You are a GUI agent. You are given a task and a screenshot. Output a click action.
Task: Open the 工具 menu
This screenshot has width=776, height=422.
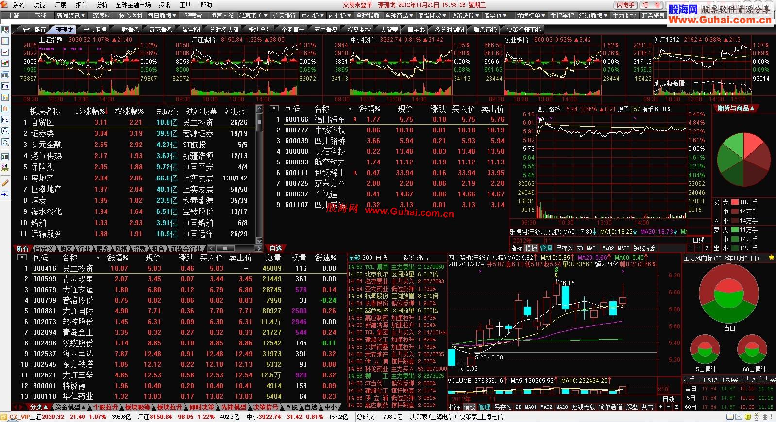tap(185, 5)
